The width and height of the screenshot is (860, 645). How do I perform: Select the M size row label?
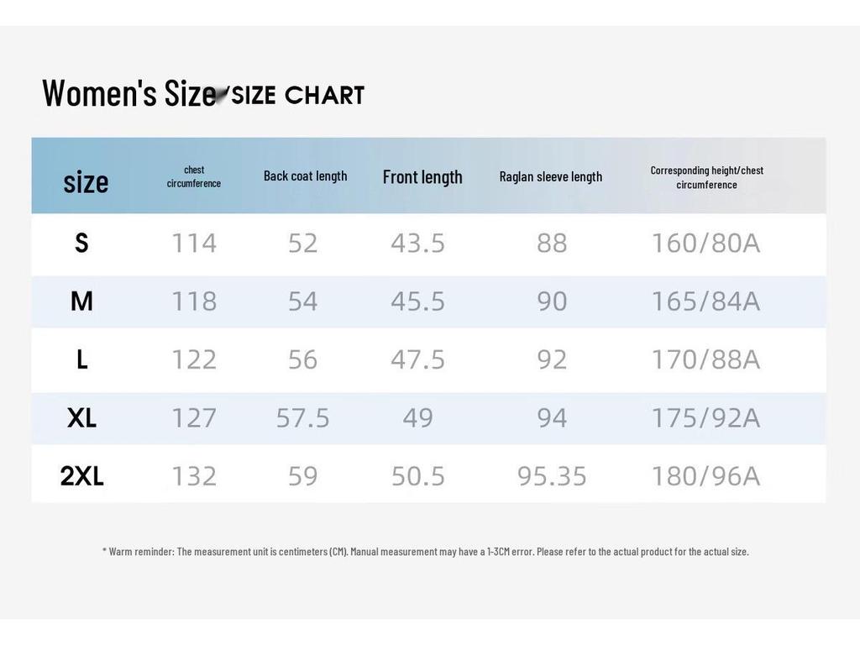pyautogui.click(x=81, y=302)
